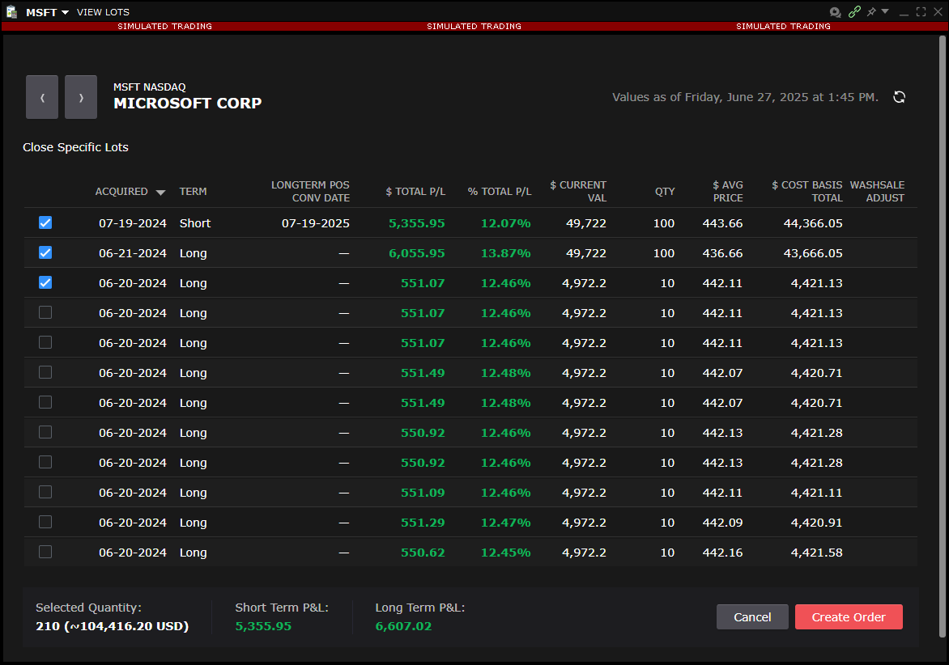Click the pin icon in the title bar

coord(871,12)
